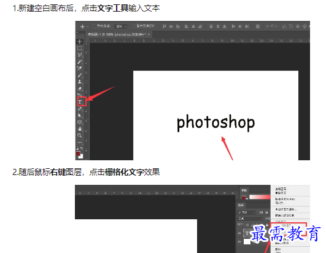Hide the text layer via its eye icon
Image resolution: width=326 pixels, height=253 pixels.
coord(239,233)
